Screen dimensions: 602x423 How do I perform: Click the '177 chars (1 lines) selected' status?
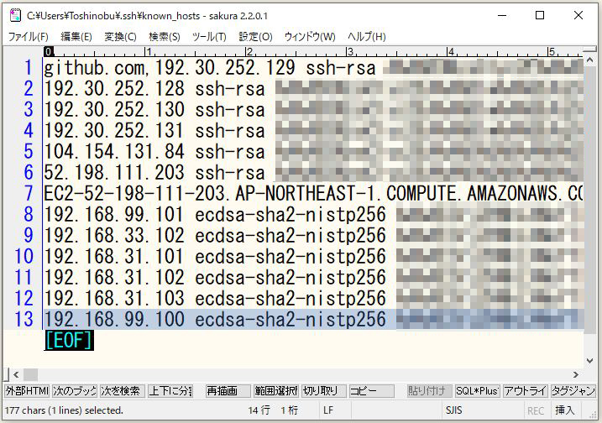[x=64, y=410]
